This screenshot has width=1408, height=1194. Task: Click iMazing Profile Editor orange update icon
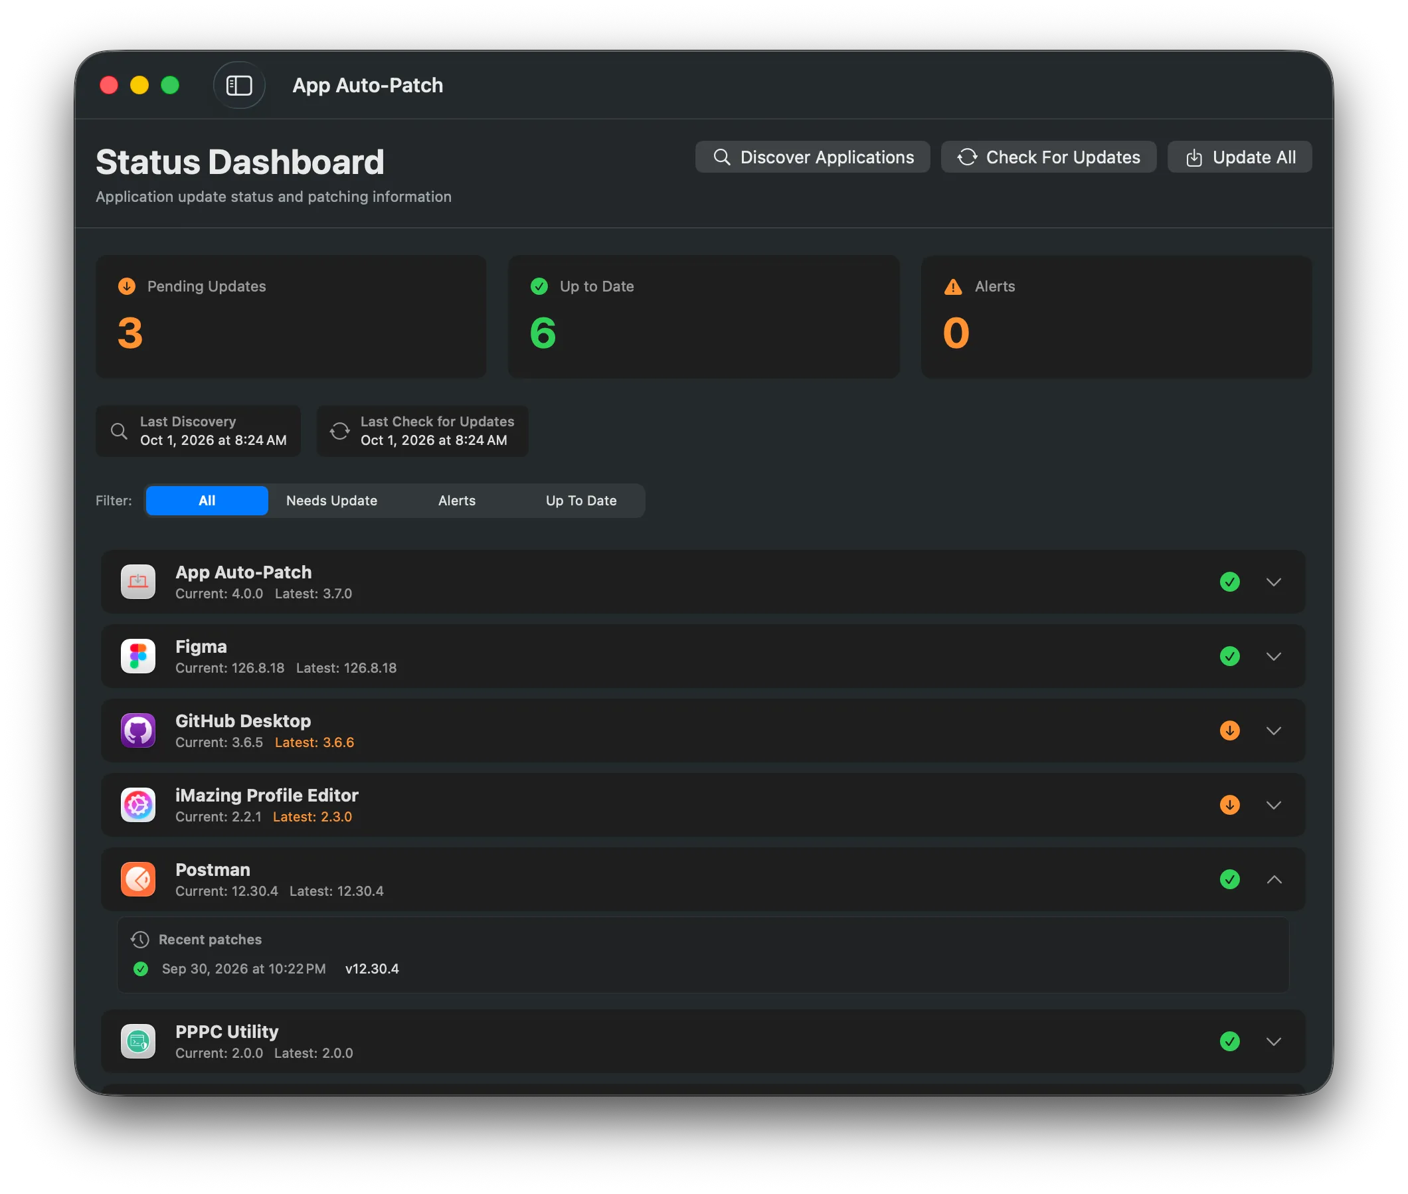(x=1230, y=805)
